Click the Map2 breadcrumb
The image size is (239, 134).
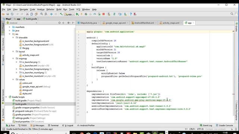[x=7, y=19]
